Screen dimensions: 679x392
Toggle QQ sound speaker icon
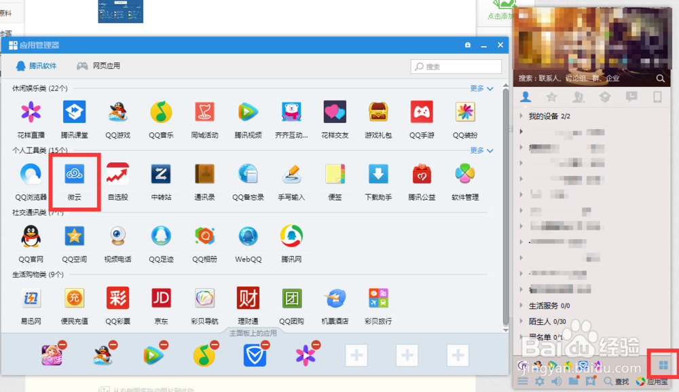[x=557, y=381]
